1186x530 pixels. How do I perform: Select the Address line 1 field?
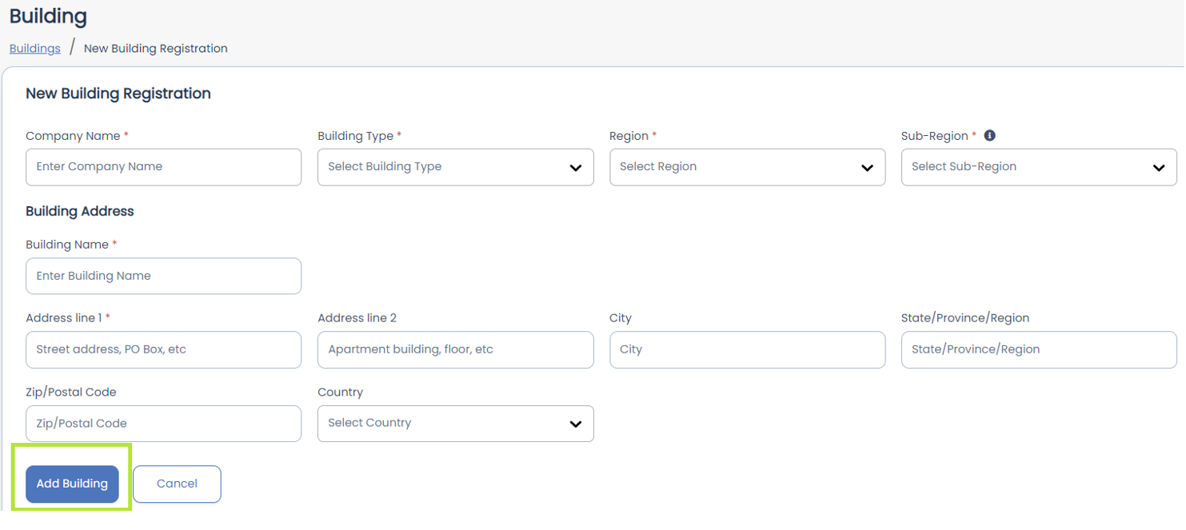[x=163, y=349]
